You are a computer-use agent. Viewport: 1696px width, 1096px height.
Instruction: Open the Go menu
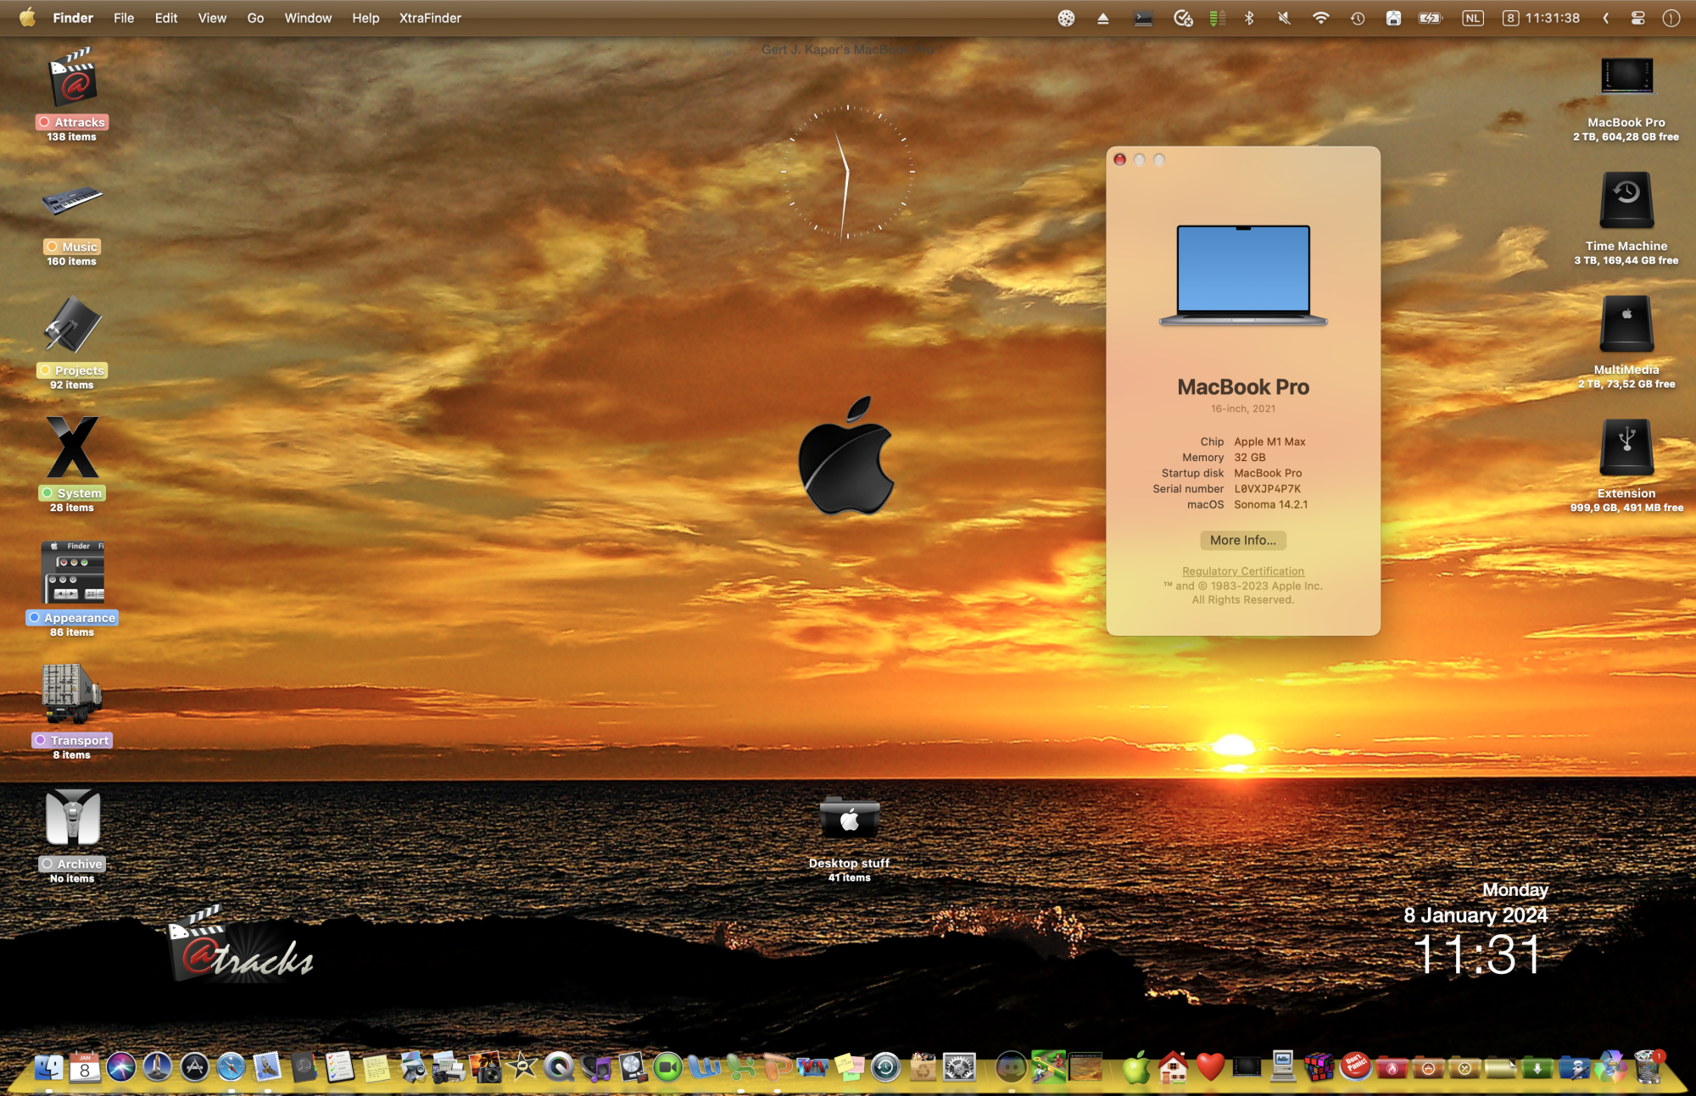[x=255, y=18]
